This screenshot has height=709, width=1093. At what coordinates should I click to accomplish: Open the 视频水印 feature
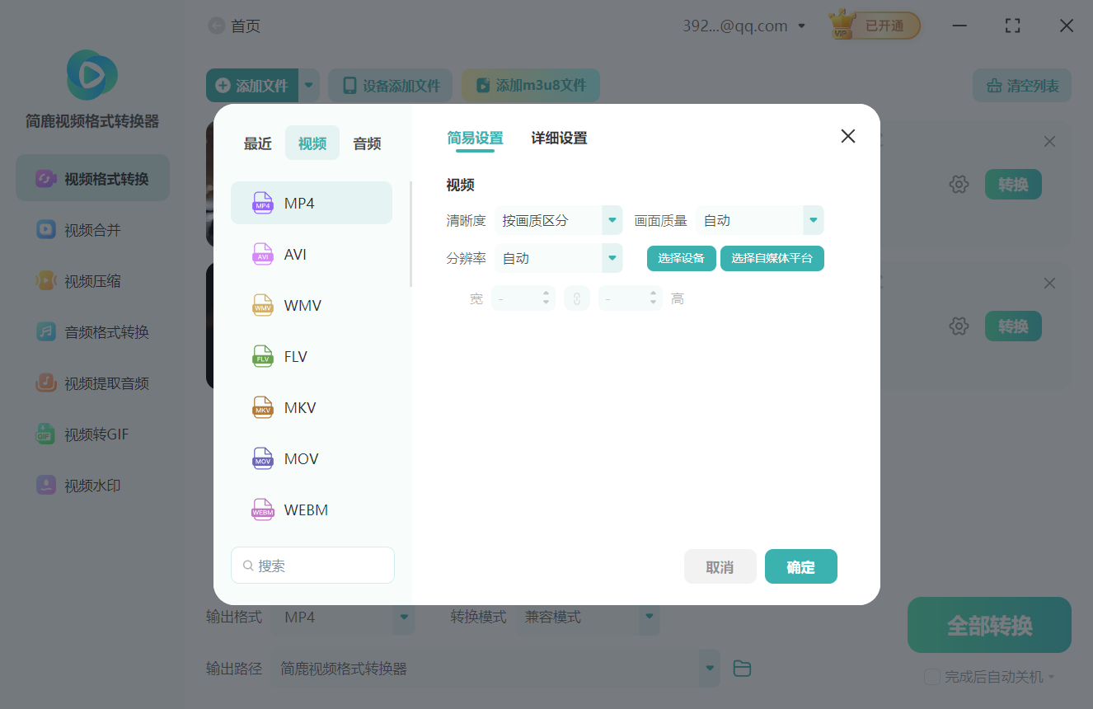pos(92,485)
